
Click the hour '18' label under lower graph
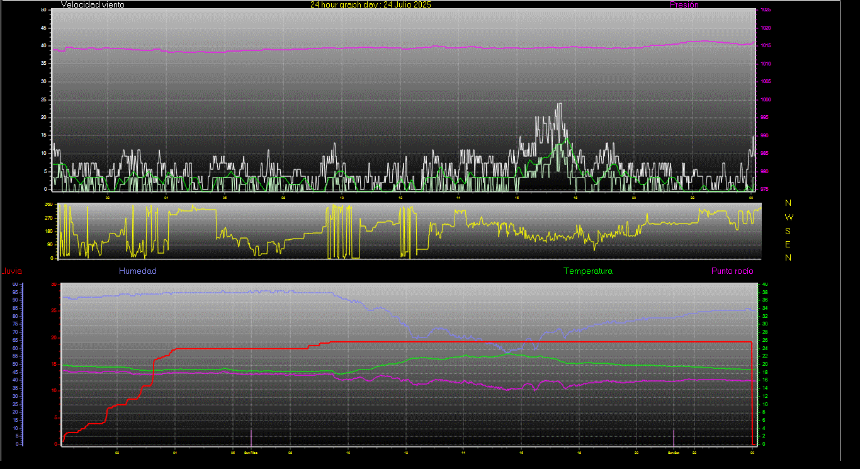[x=579, y=452]
